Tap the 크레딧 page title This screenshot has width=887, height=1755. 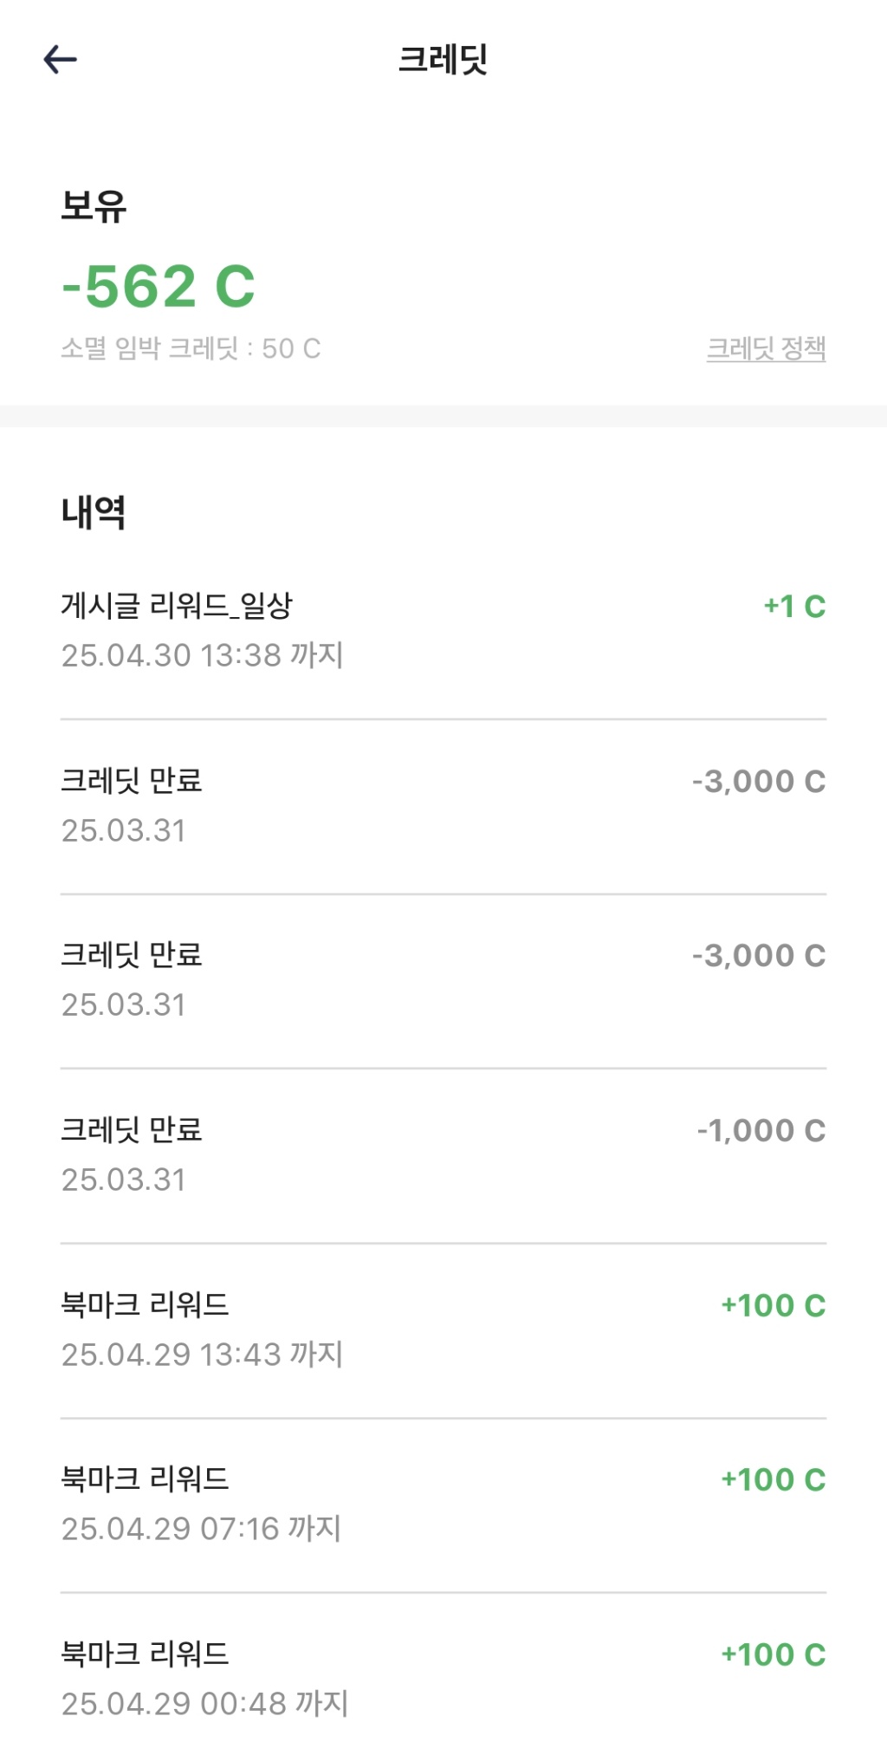443,59
